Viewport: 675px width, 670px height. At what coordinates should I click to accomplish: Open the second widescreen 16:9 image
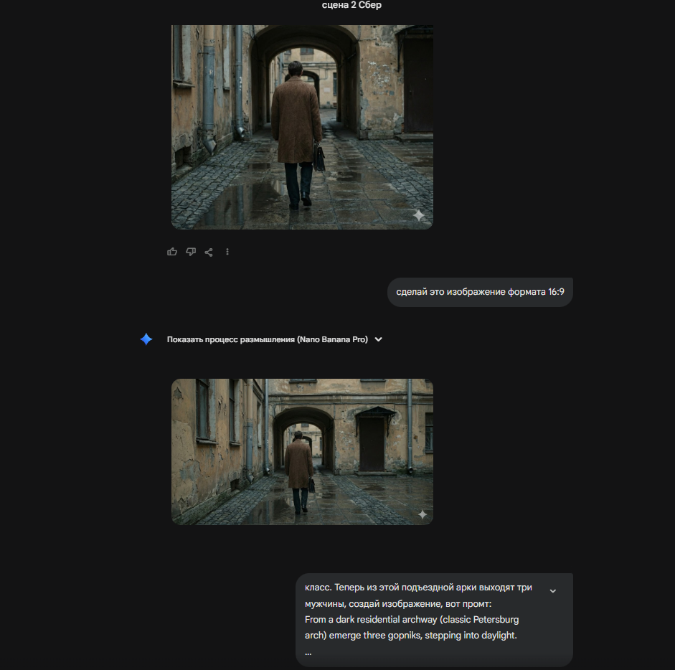302,451
